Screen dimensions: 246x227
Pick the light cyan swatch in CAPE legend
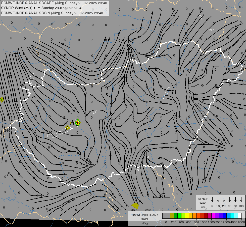coord(236,216)
